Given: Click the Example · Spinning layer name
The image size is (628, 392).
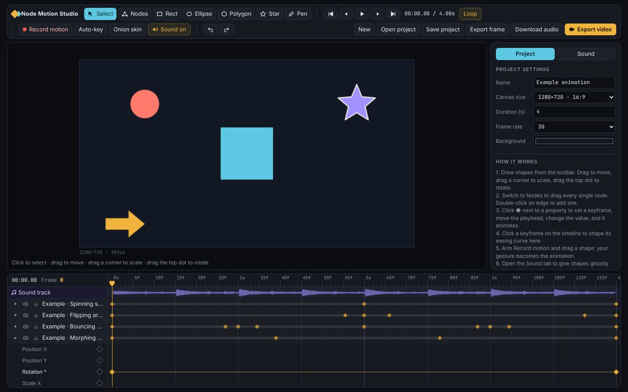Looking at the screenshot, I should [x=73, y=304].
